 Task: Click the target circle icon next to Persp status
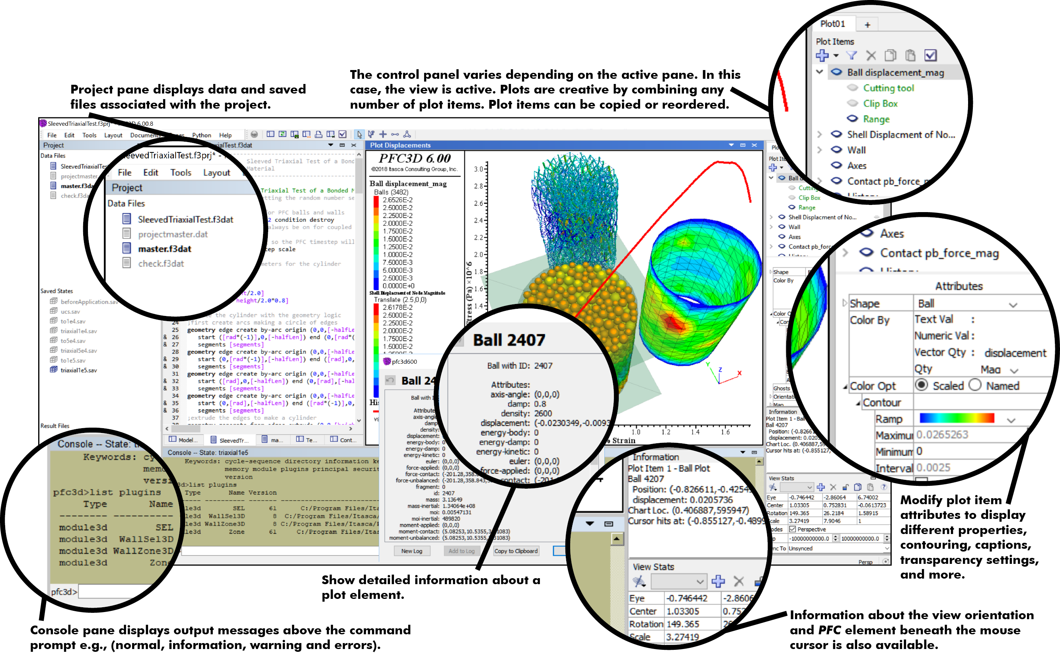click(886, 562)
